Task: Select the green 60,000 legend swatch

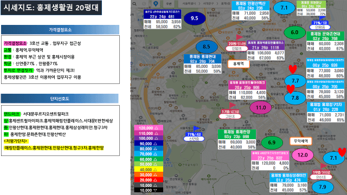Action: (149, 159)
